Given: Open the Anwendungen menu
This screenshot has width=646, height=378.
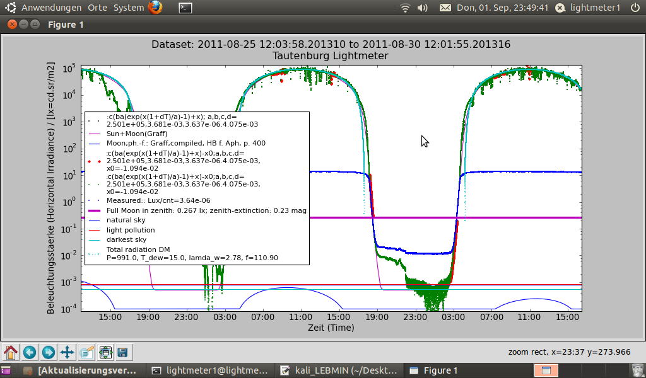Looking at the screenshot, I should click(52, 8).
